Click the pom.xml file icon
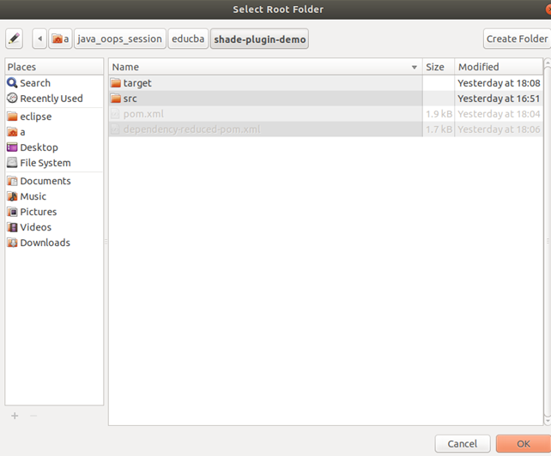 pos(115,114)
